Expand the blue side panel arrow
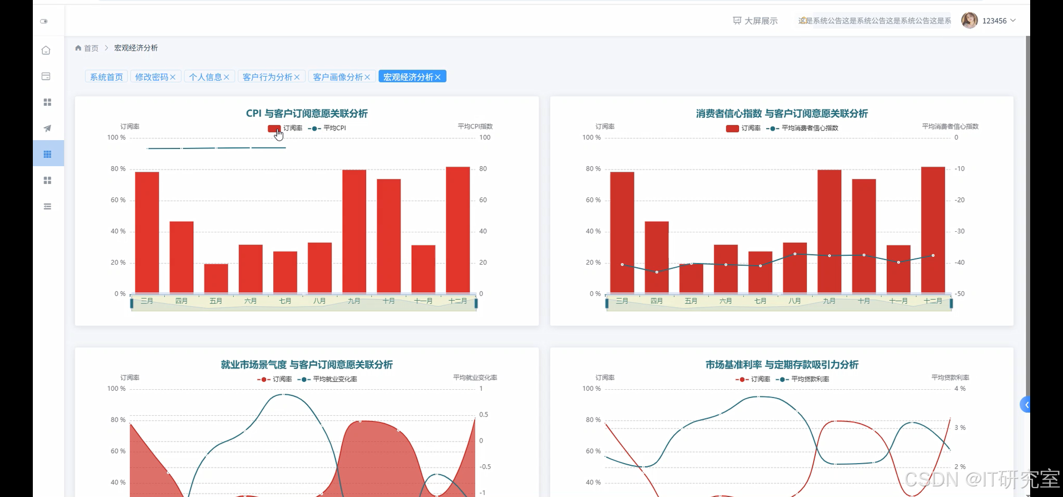 point(1025,405)
